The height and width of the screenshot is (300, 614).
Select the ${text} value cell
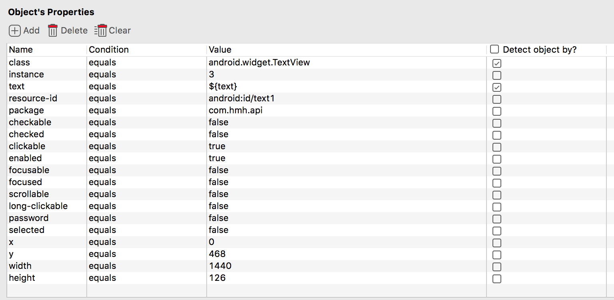click(223, 87)
